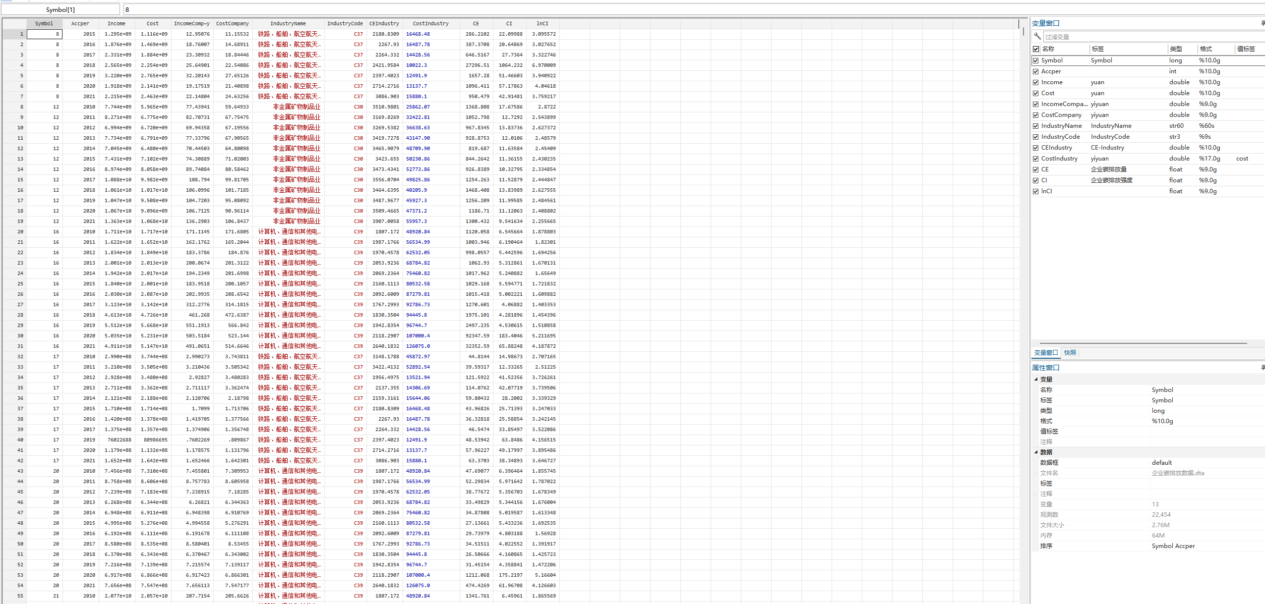Toggle the select-all variables header checkbox
The height and width of the screenshot is (604, 1265).
click(x=1035, y=49)
